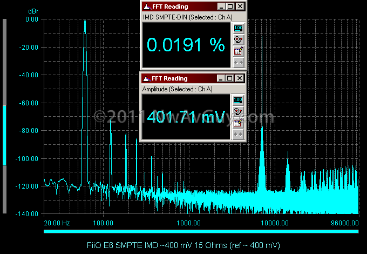Click the 0.00 value on the dBr axis
The width and height of the screenshot is (367, 254).
click(32, 19)
